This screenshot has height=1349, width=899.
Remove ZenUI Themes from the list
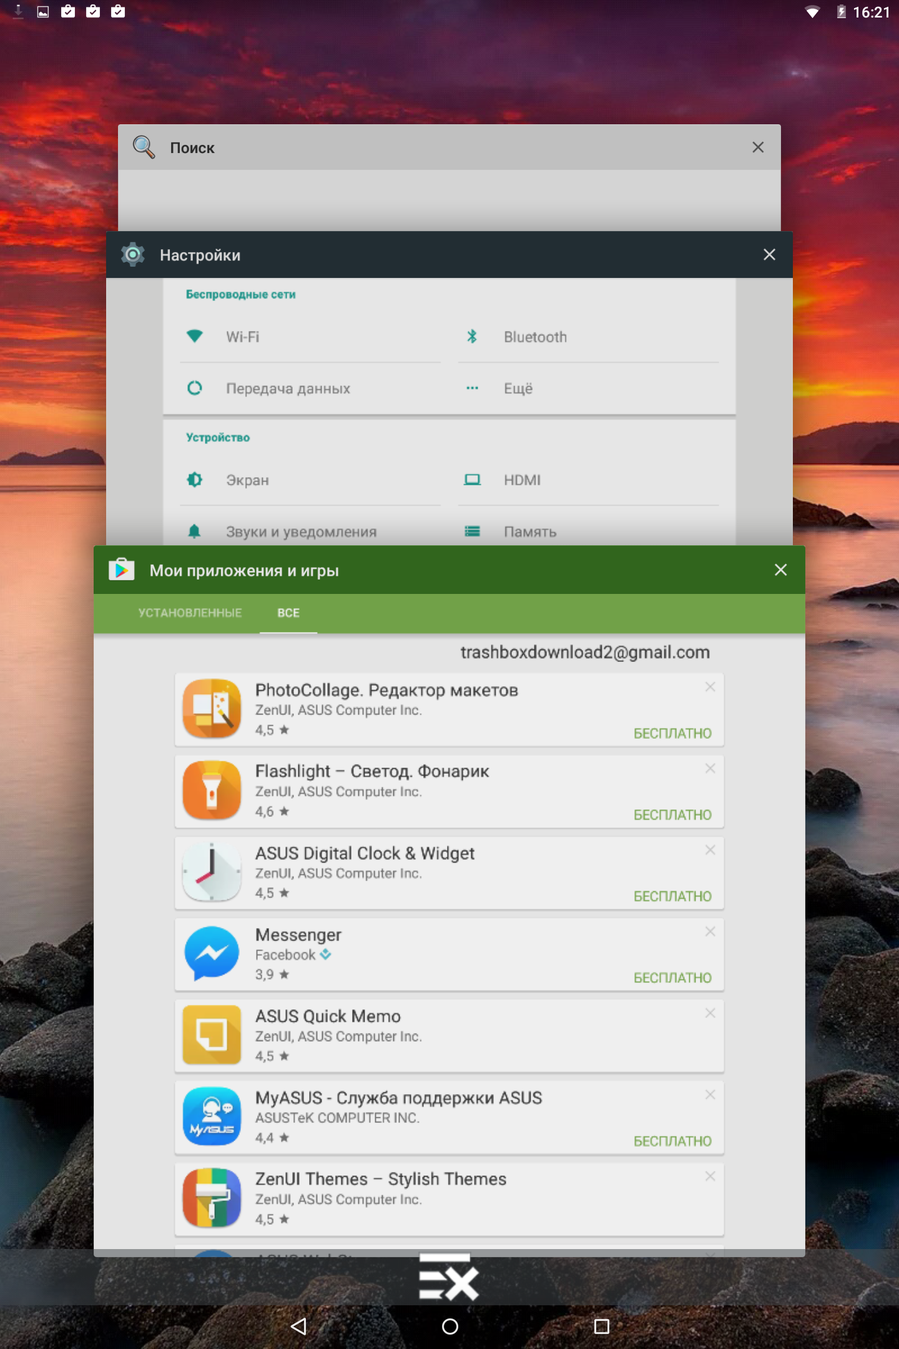tap(710, 1177)
